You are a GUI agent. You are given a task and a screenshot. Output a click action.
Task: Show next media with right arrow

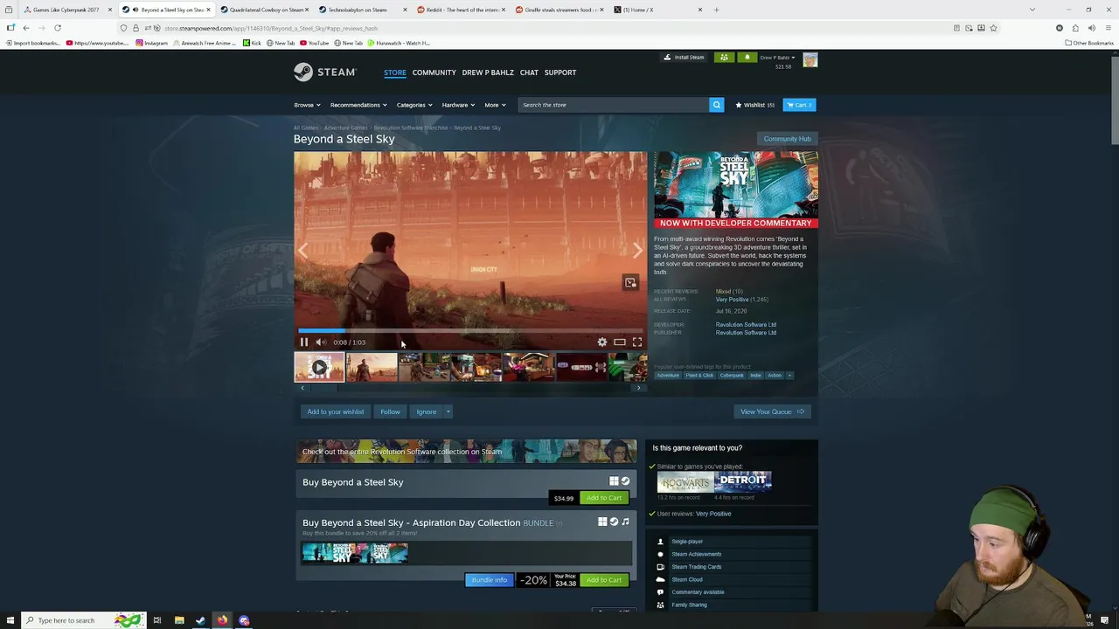pos(637,251)
